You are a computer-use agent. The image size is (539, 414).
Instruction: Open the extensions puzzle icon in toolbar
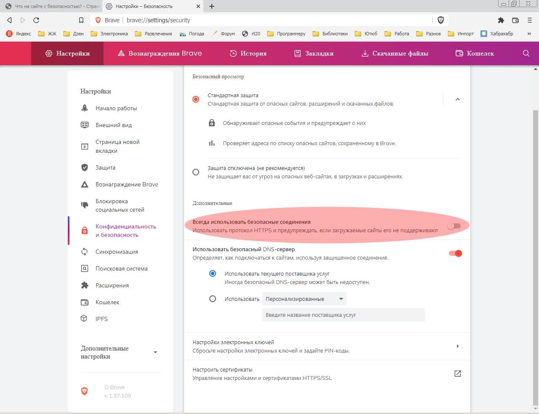point(501,20)
